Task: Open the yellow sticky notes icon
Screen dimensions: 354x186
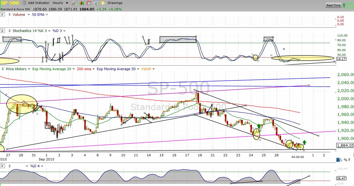Action: coord(103,3)
